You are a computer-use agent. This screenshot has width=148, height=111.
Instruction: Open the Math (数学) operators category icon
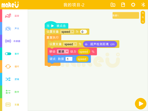coord(8,92)
